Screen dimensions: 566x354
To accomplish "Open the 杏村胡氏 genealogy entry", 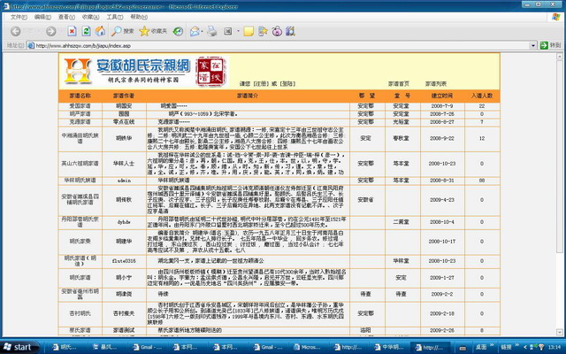I will pyautogui.click(x=80, y=313).
